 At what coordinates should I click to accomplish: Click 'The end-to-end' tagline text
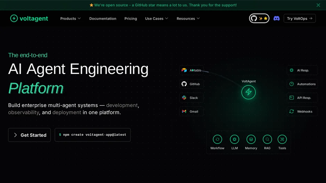[x=28, y=55]
